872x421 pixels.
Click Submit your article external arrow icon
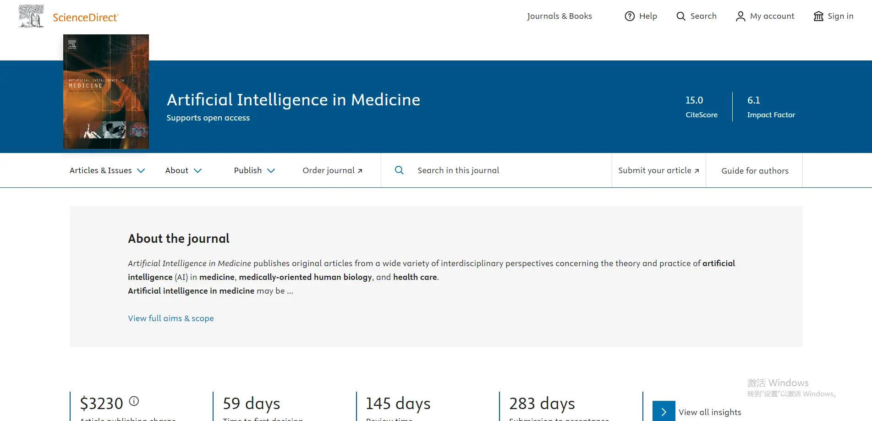[697, 171]
